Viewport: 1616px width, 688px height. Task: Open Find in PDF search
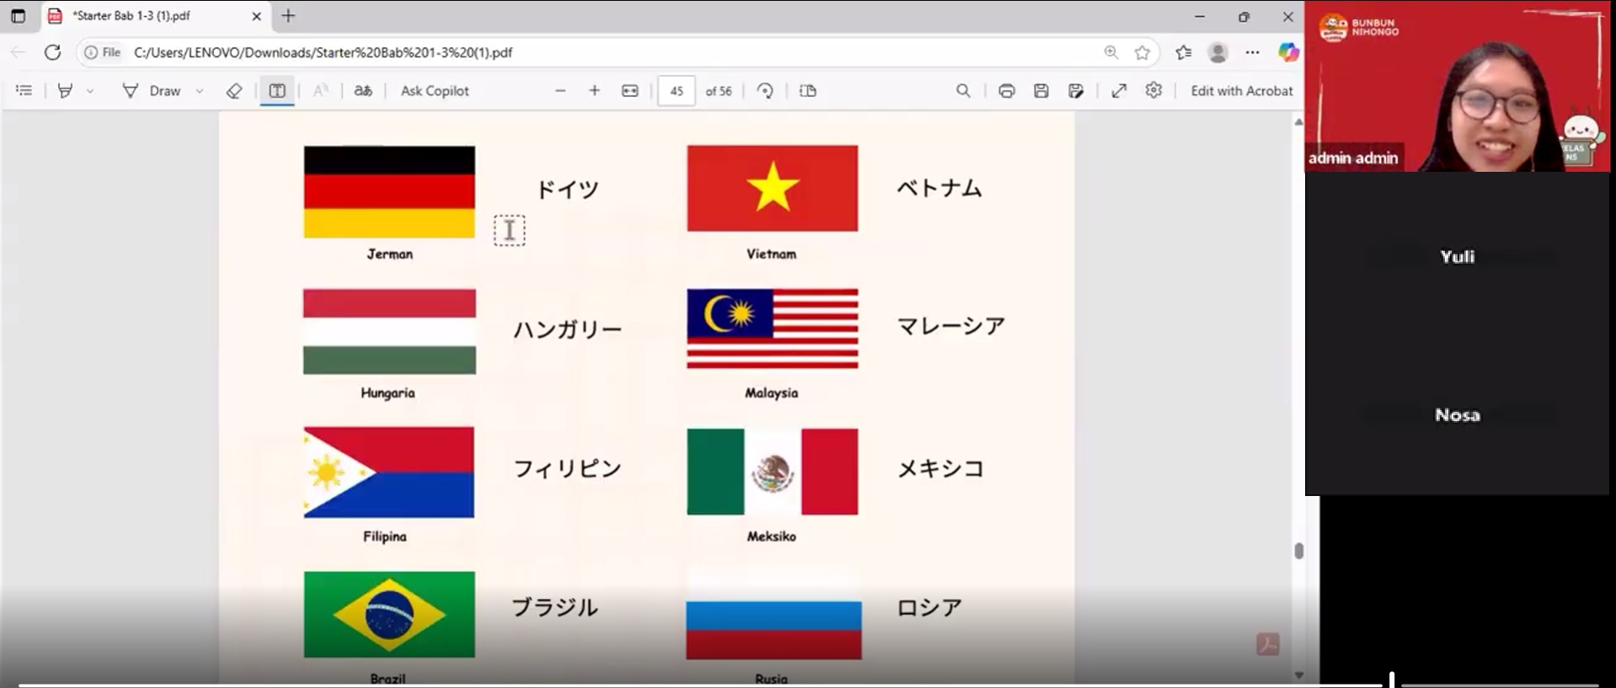(x=963, y=91)
